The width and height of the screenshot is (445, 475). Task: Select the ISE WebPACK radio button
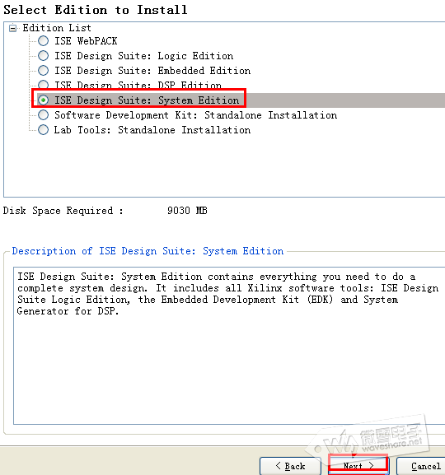pos(43,40)
